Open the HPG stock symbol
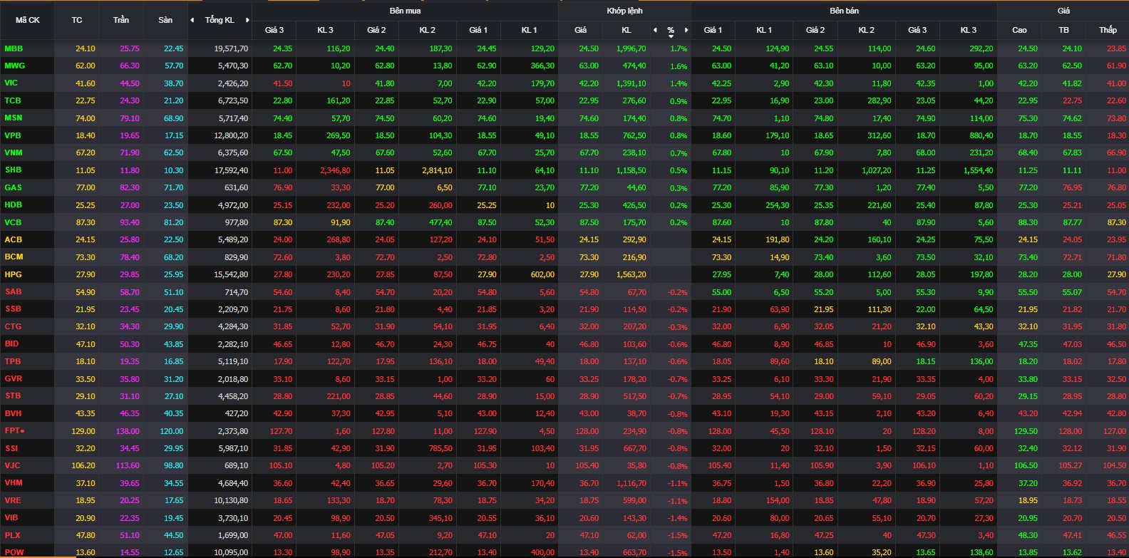Screen dimensions: 1129x558 click(x=13, y=274)
